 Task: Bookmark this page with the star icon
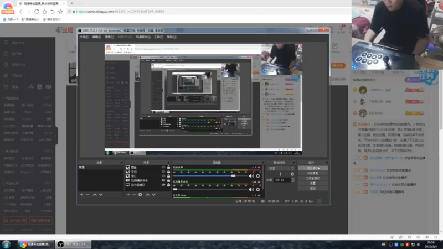pos(60,12)
